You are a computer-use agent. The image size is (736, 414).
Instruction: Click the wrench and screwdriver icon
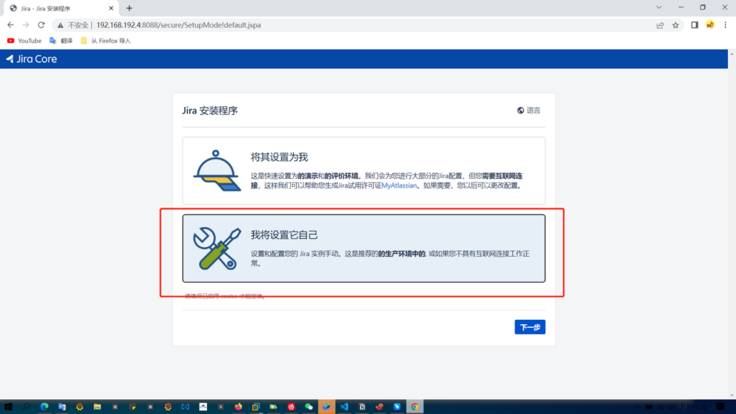pyautogui.click(x=217, y=248)
